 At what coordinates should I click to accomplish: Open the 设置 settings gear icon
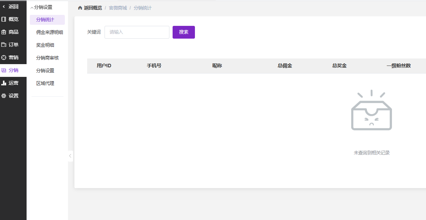click(4, 96)
